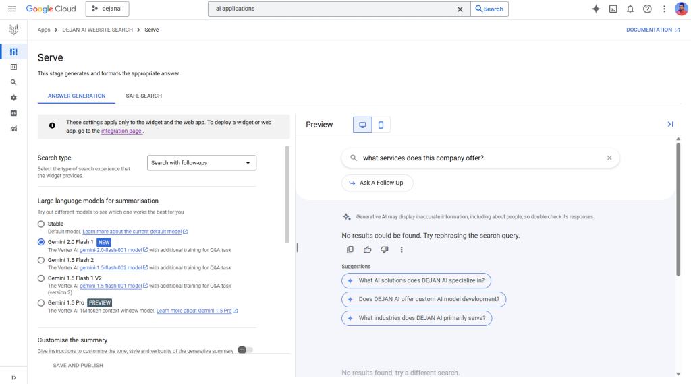691x384 pixels.
Task: Switch preview to mobile device view
Action: click(381, 125)
